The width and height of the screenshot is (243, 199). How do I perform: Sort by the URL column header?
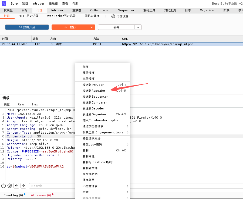182,39
